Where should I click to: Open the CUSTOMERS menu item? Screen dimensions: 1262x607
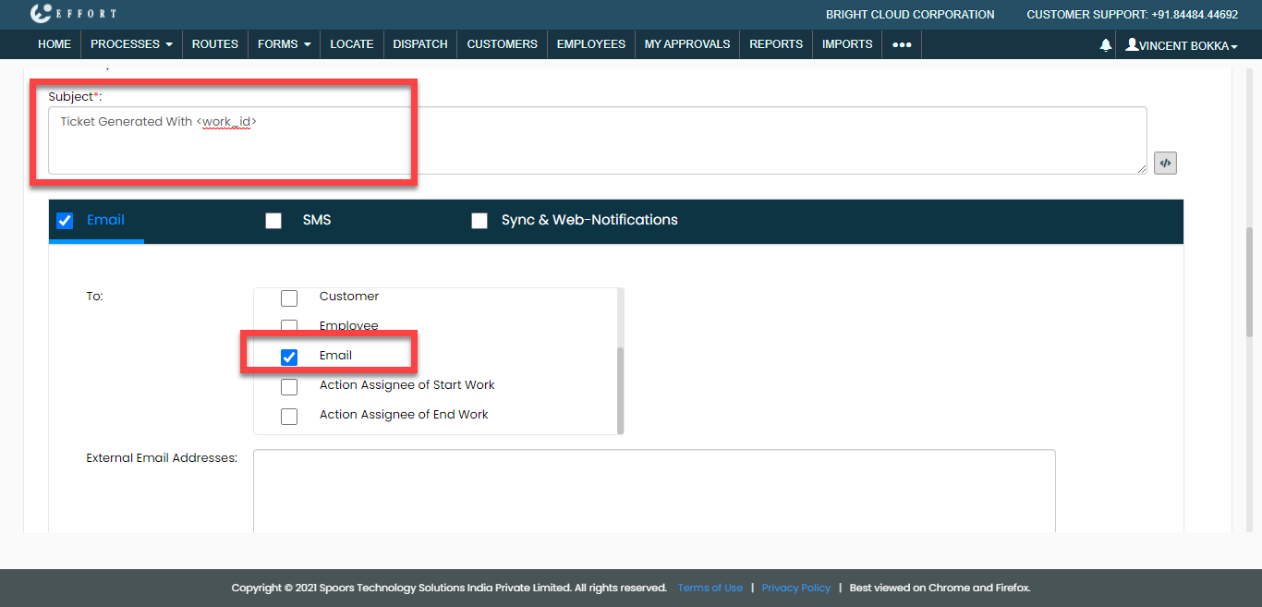click(x=502, y=44)
